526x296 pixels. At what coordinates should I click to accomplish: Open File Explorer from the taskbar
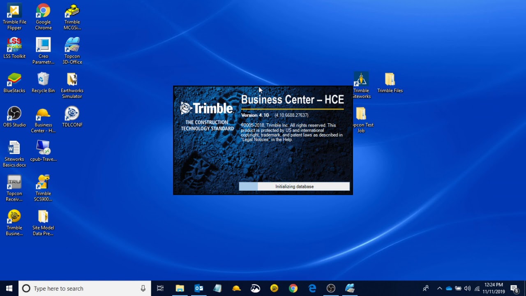pos(180,288)
